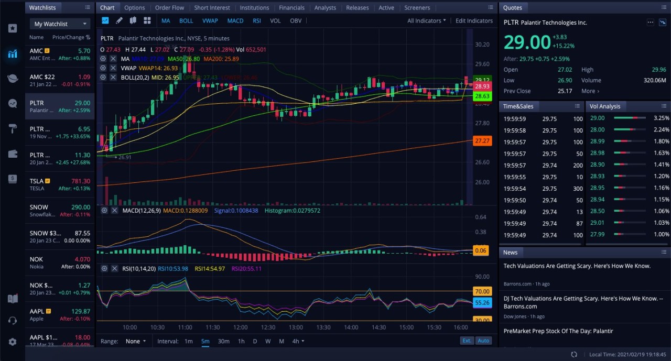
Task: Toggle visibility of the BOLL indicator
Action: (103, 78)
